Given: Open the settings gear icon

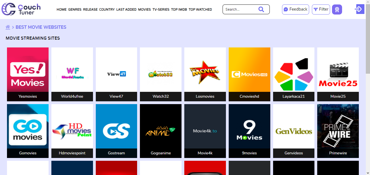Looking at the screenshot, I should (x=337, y=9).
